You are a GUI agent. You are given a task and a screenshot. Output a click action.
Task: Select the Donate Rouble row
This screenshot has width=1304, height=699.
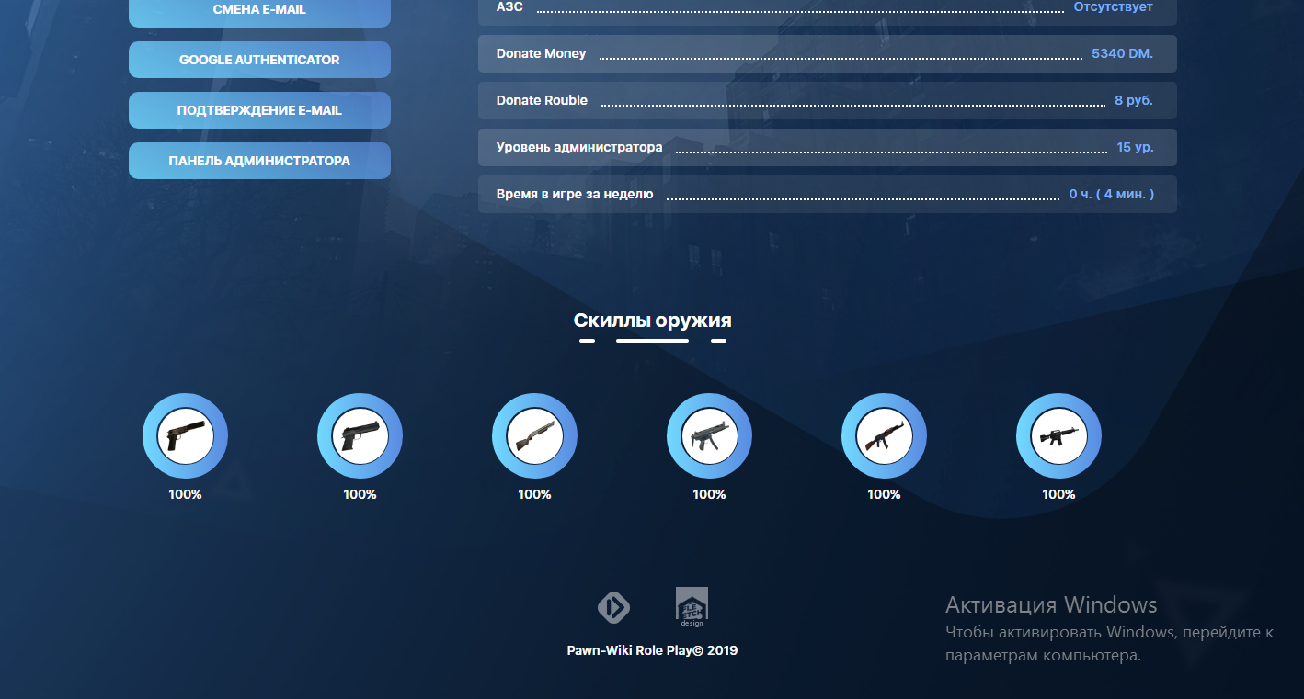827,101
